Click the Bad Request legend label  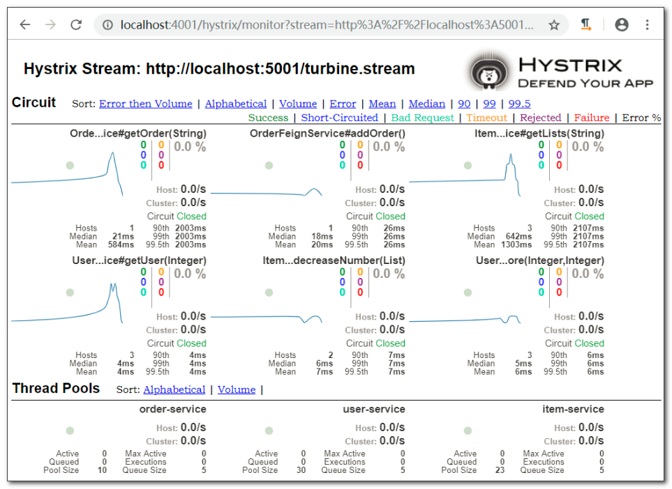pos(423,118)
